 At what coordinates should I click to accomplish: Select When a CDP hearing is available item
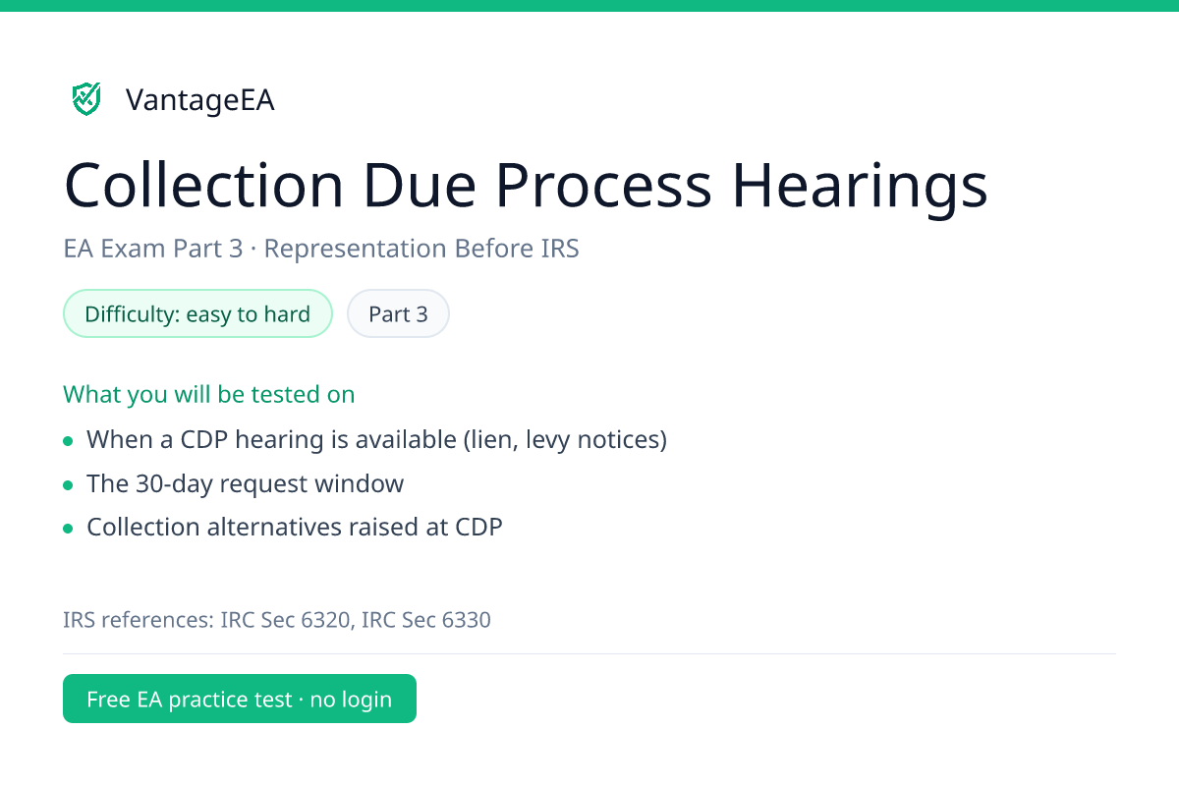click(377, 439)
